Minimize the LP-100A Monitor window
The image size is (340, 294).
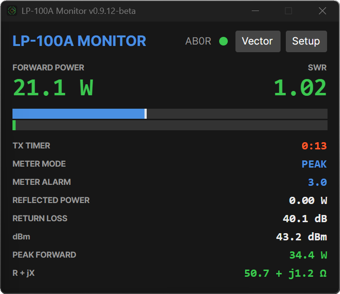click(255, 11)
